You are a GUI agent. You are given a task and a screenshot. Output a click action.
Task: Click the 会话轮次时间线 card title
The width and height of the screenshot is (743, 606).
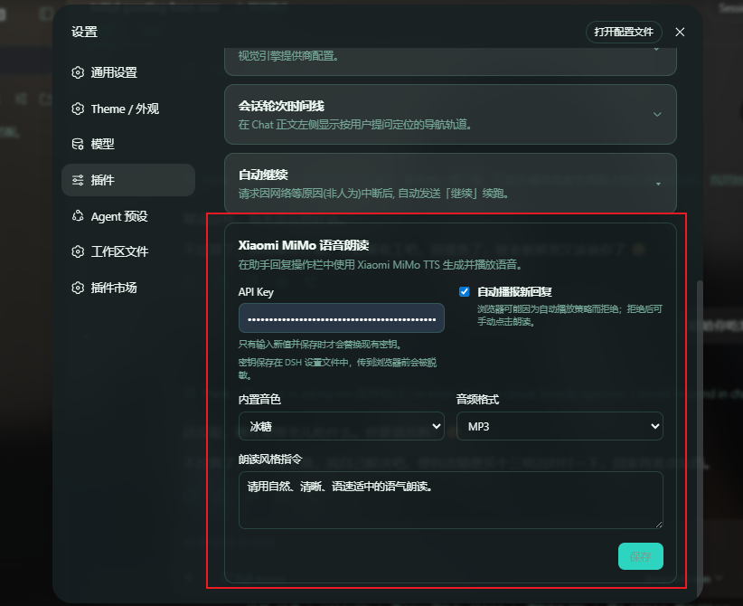pyautogui.click(x=281, y=106)
